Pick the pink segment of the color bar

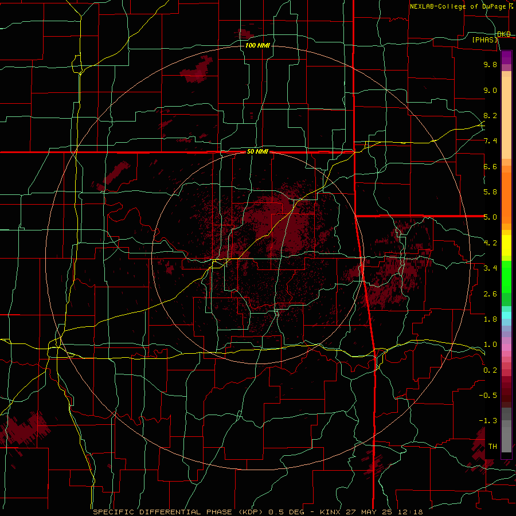point(506,347)
